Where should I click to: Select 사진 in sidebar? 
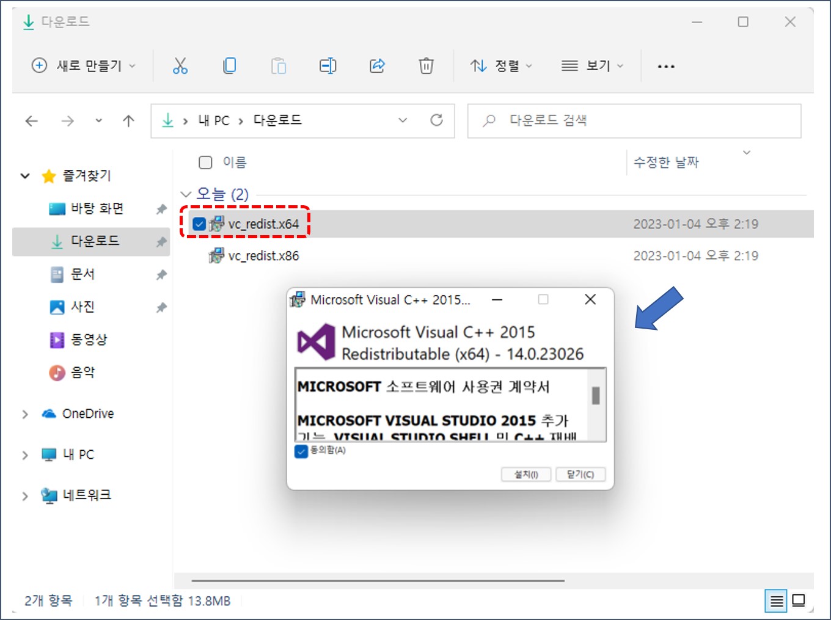pyautogui.click(x=83, y=307)
